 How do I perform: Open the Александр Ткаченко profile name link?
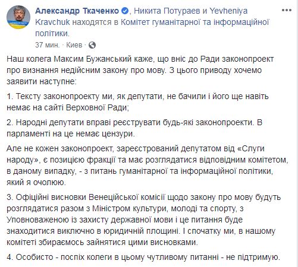pyautogui.click(x=77, y=11)
